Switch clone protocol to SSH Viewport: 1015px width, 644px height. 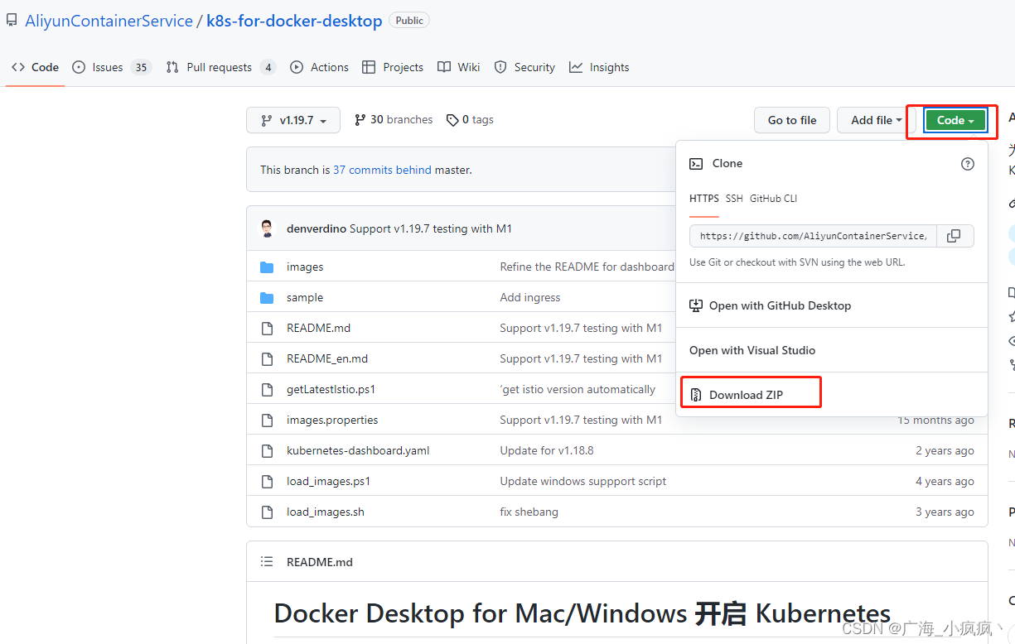(x=734, y=199)
